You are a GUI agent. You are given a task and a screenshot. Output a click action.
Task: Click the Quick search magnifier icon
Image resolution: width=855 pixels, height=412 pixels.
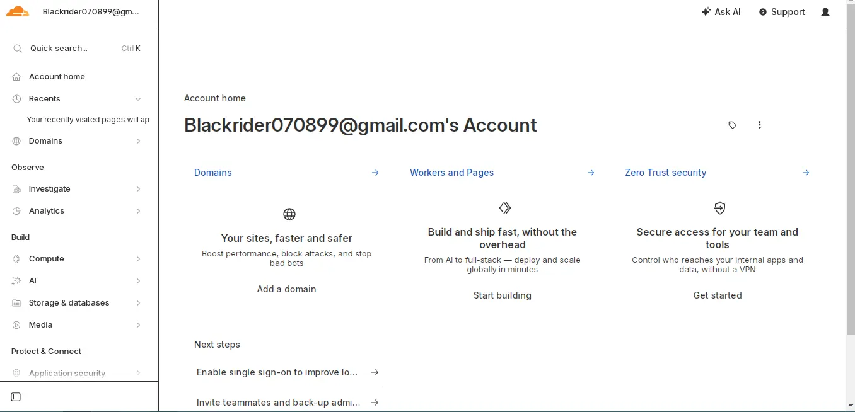coord(18,49)
